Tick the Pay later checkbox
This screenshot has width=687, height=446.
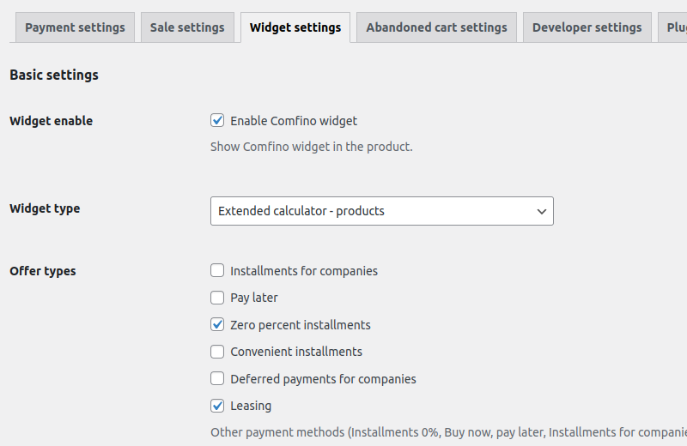pyautogui.click(x=217, y=298)
